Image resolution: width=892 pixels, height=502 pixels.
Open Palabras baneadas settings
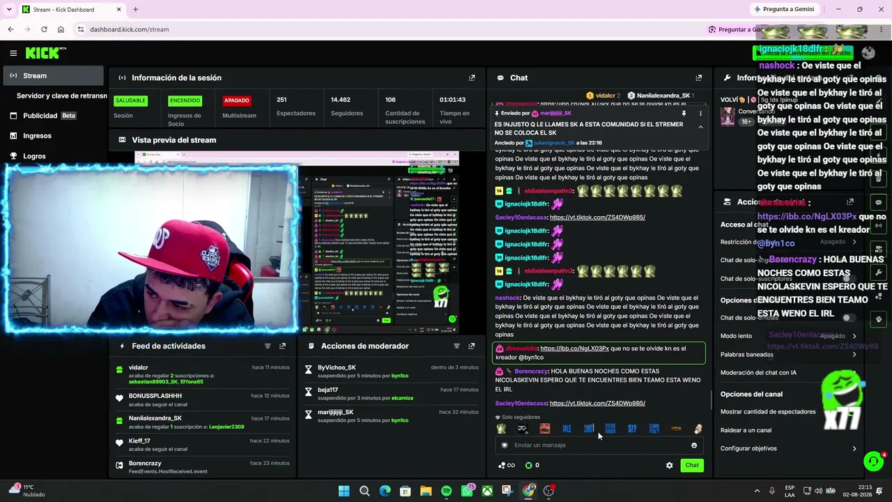click(788, 354)
